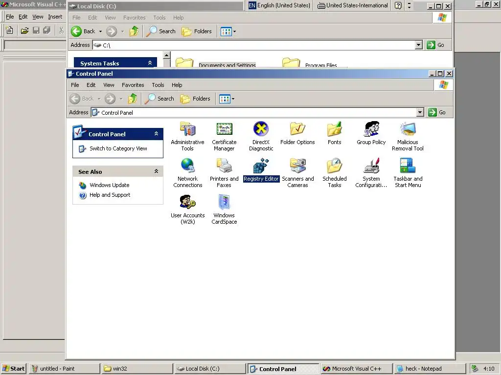This screenshot has height=375, width=501.
Task: Click language bar Help question mark icon
Action: pyautogui.click(x=398, y=5)
